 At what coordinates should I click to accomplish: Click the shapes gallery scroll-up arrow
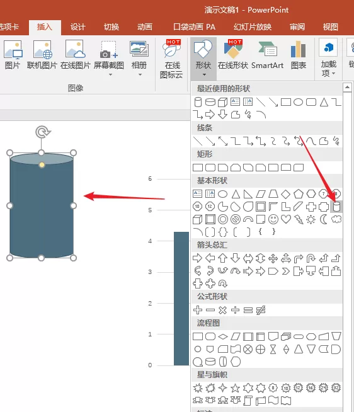[347, 87]
